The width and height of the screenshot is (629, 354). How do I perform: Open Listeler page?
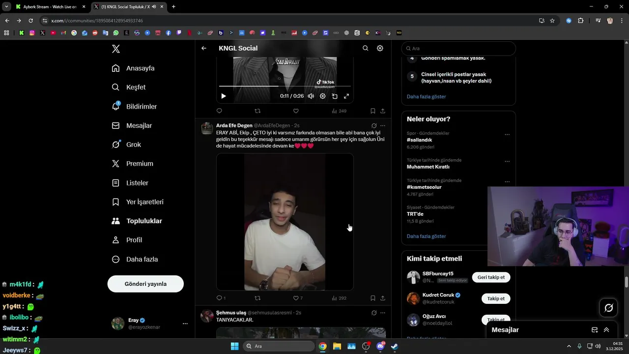tap(130, 183)
